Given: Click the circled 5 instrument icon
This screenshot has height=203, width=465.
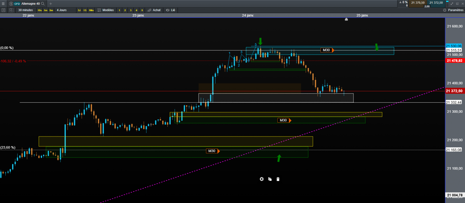Looking at the screenshot, I should point(11,4).
